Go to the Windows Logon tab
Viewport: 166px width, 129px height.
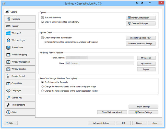click(20, 41)
